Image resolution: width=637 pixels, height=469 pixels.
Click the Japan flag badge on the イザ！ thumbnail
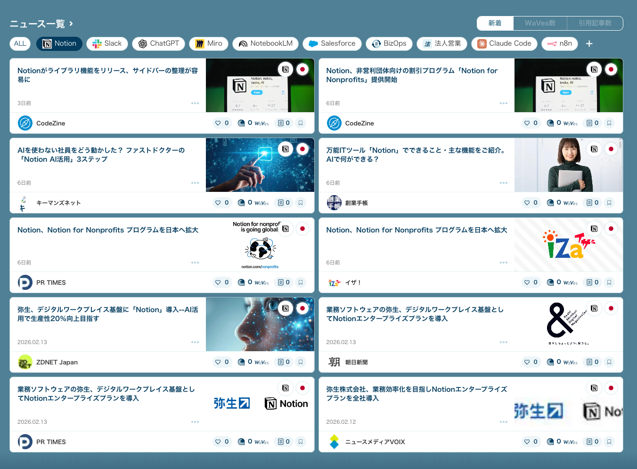click(611, 229)
